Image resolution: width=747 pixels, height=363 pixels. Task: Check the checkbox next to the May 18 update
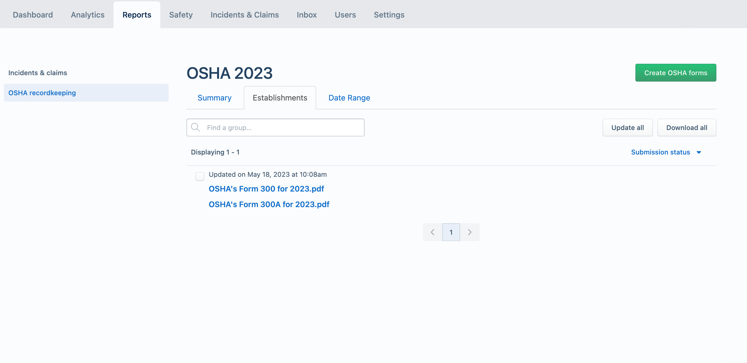(x=200, y=176)
